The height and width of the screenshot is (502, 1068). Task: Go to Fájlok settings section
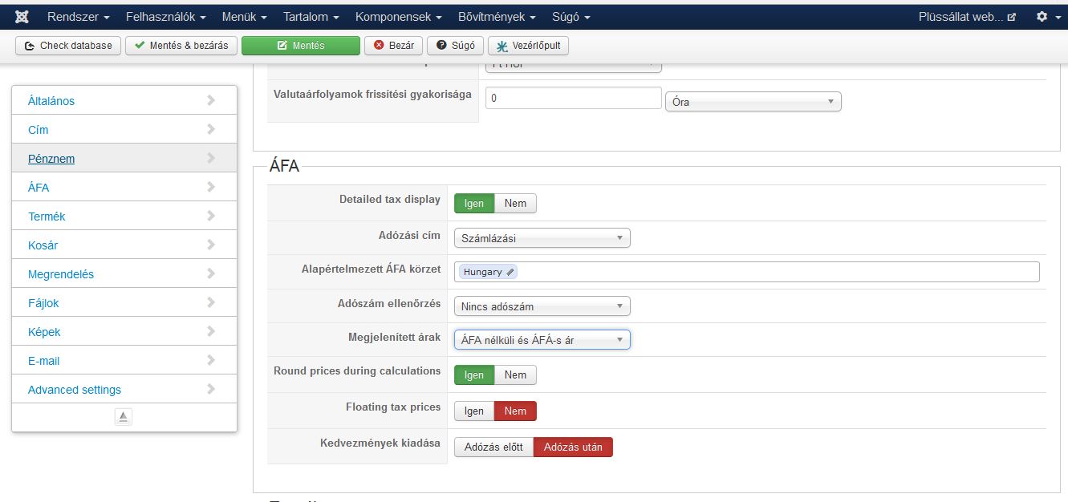(124, 302)
